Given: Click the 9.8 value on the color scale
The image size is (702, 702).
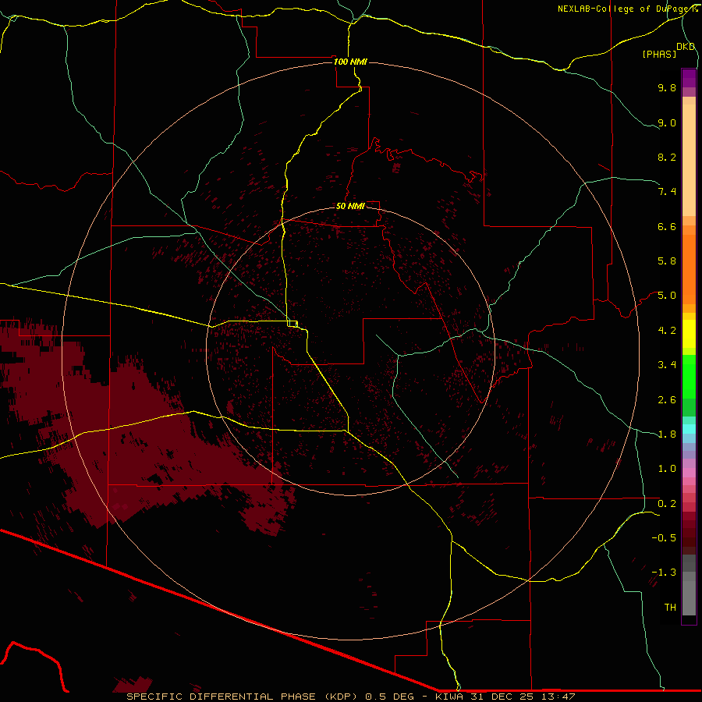Looking at the screenshot, I should coord(667,87).
